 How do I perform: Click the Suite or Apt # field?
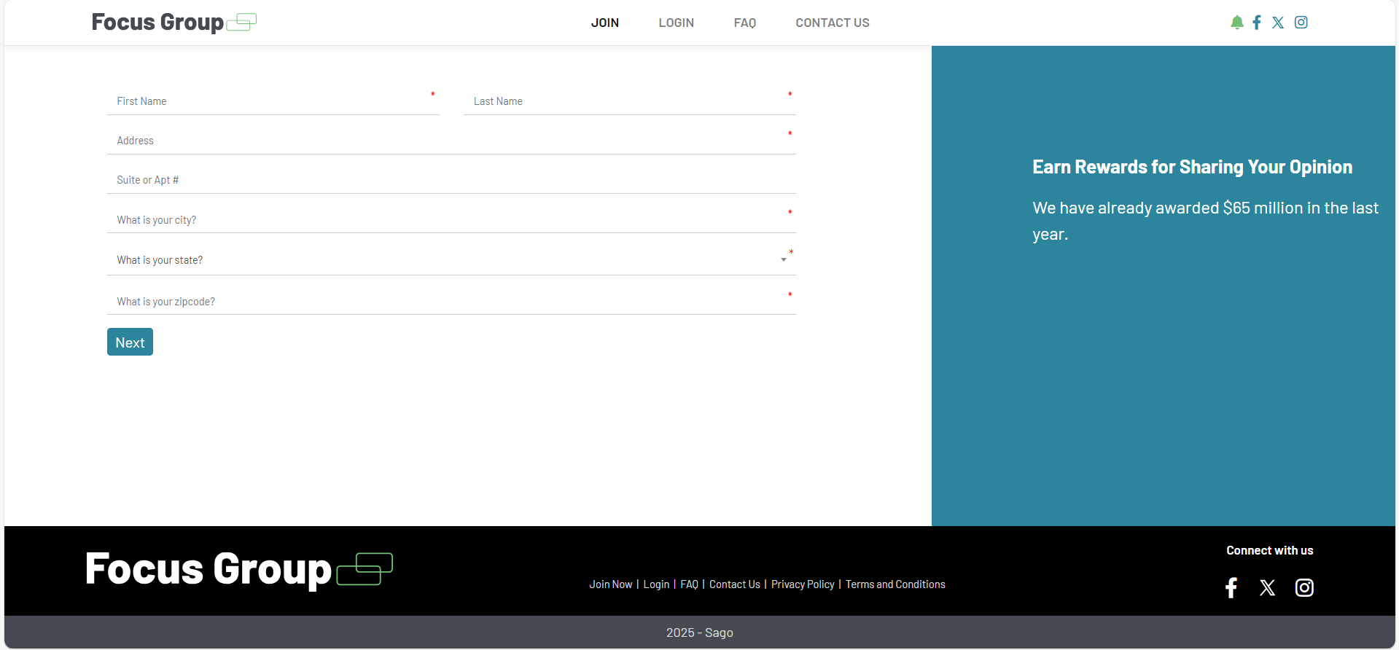pyautogui.click(x=451, y=180)
